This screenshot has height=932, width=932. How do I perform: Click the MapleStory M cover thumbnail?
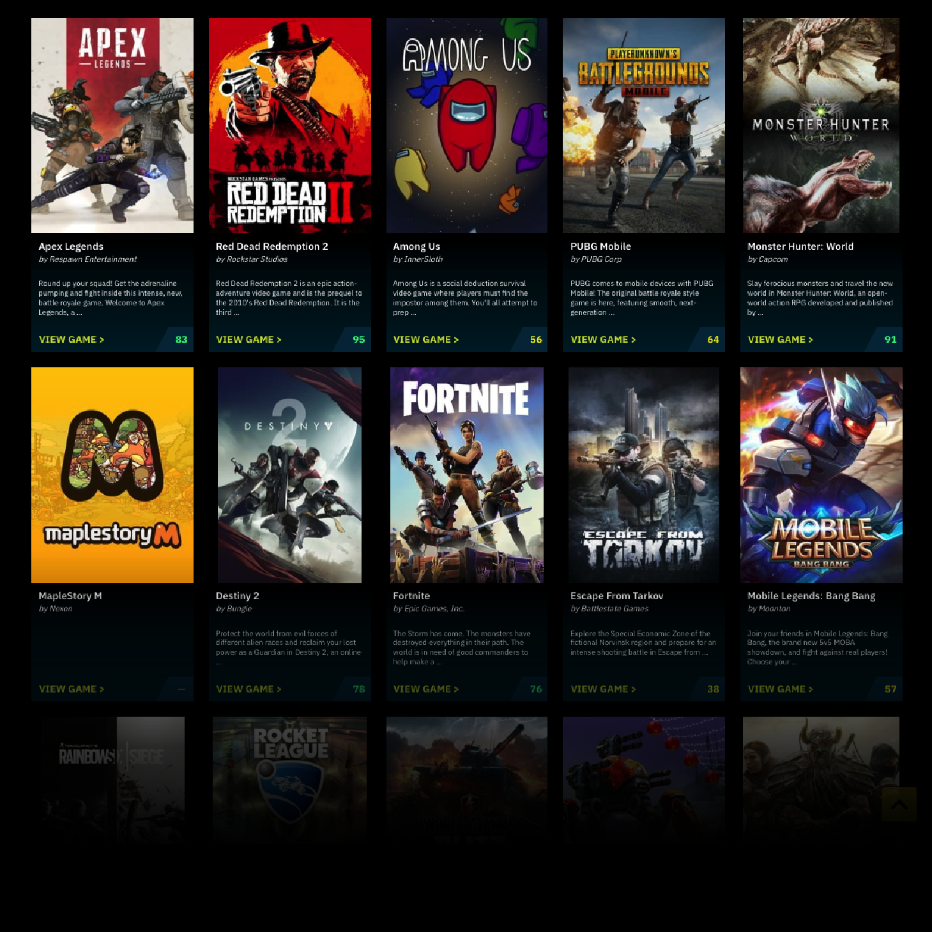(x=112, y=475)
